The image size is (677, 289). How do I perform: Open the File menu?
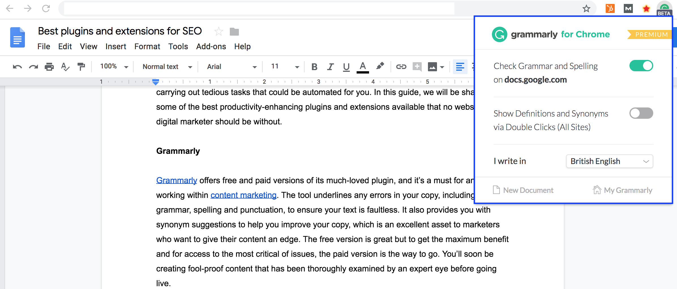44,46
